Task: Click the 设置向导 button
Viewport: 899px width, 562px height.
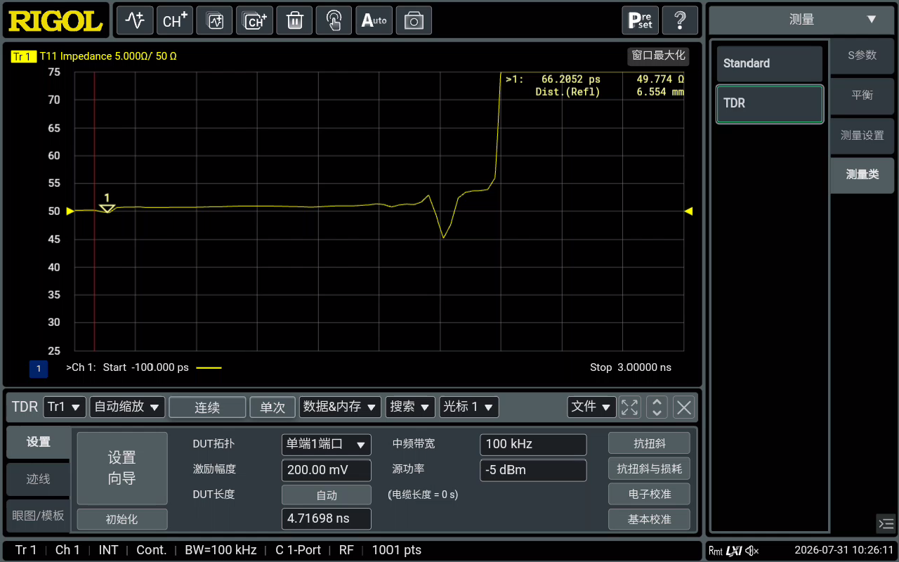Action: point(122,468)
